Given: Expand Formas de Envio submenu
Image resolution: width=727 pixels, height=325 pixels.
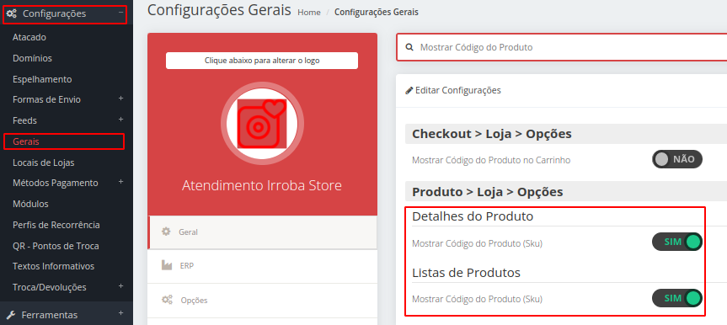Looking at the screenshot, I should (120, 99).
